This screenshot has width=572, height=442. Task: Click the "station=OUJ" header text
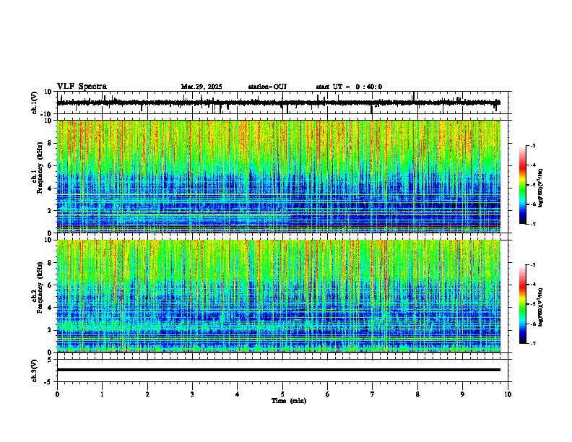(267, 87)
